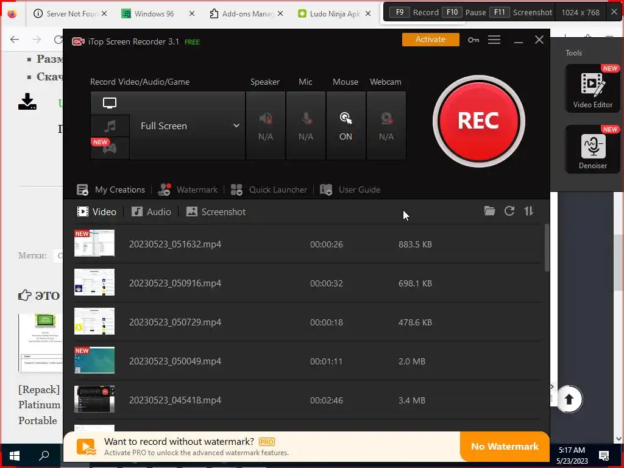The width and height of the screenshot is (624, 468).
Task: Switch to the Add-ons Manager browser tab
Action: (243, 13)
